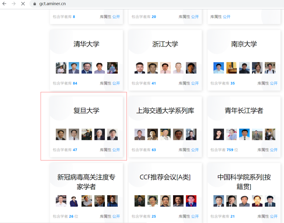Click fifth scholar photo in CCF推荐会议 card
Viewport: 284px width, 223px height.
pyautogui.click(x=191, y=201)
